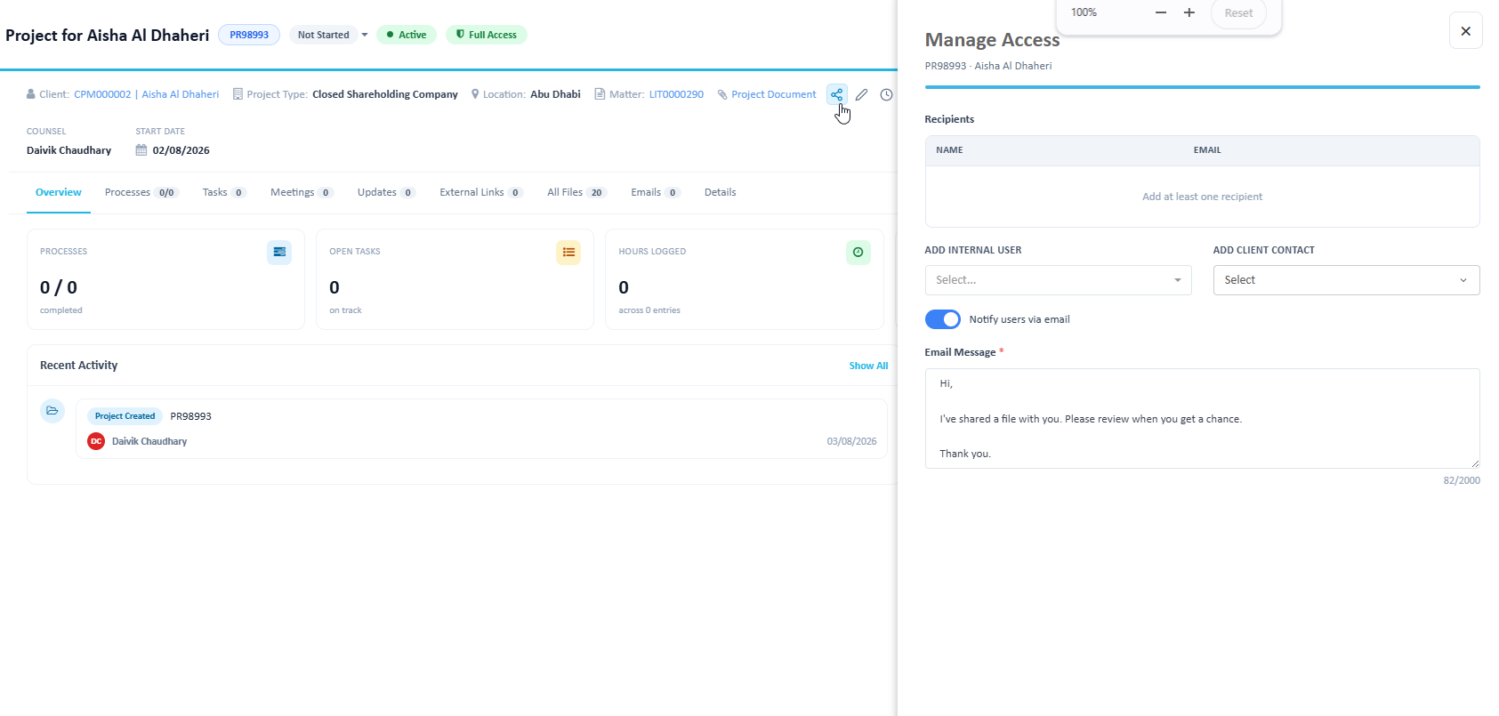Viewport: 1499px width, 716px height.
Task: Close the Manage Access panel
Action: pyautogui.click(x=1466, y=31)
